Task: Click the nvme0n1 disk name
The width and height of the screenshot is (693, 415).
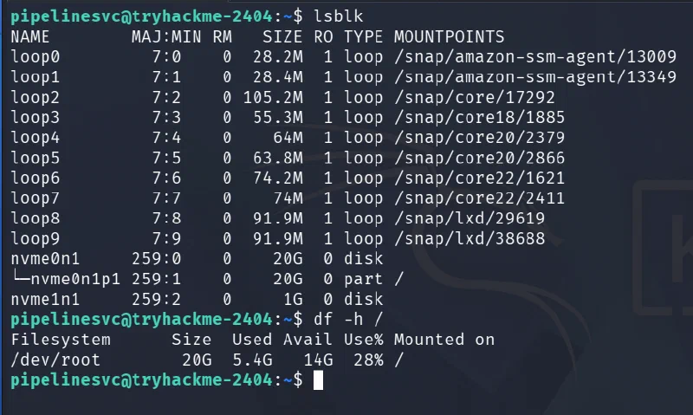Action: click(45, 258)
